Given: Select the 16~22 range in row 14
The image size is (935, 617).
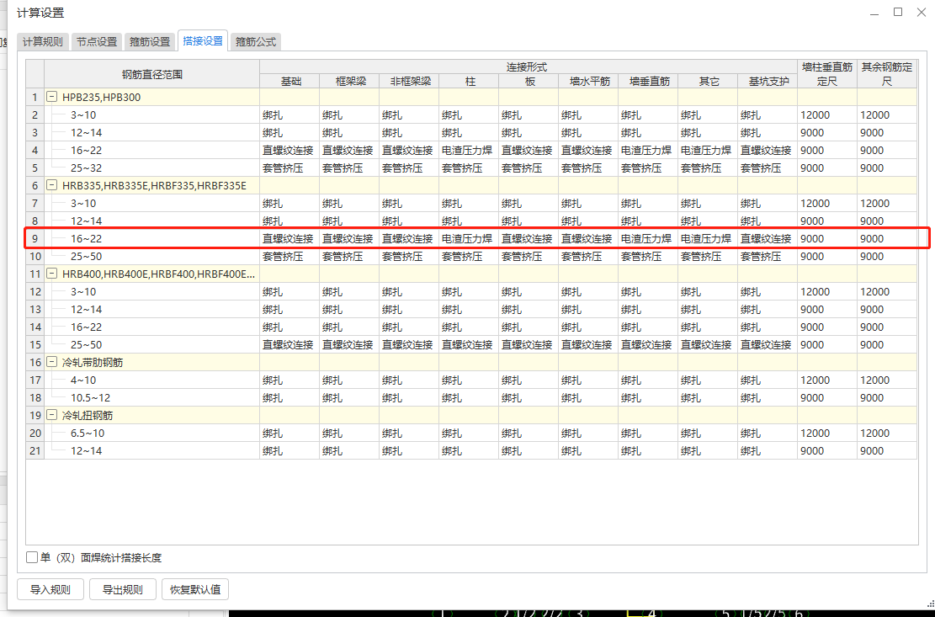Looking at the screenshot, I should point(152,327).
